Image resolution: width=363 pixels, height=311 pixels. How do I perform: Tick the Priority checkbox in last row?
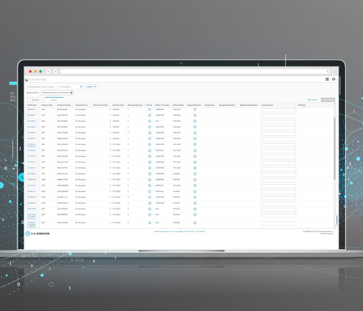tap(150, 223)
